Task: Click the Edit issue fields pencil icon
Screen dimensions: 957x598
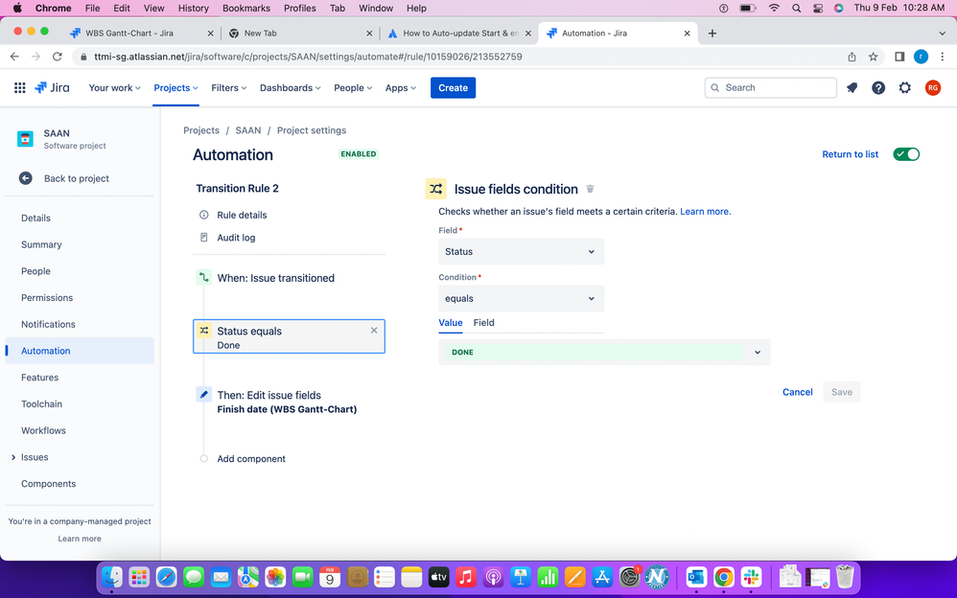Action: click(204, 395)
